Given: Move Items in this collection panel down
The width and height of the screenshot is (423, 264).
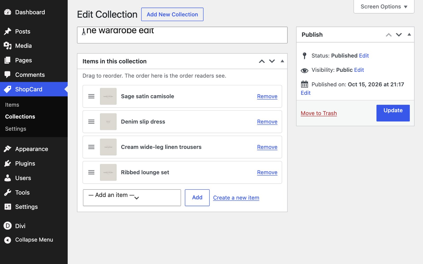Looking at the screenshot, I should tap(272, 61).
